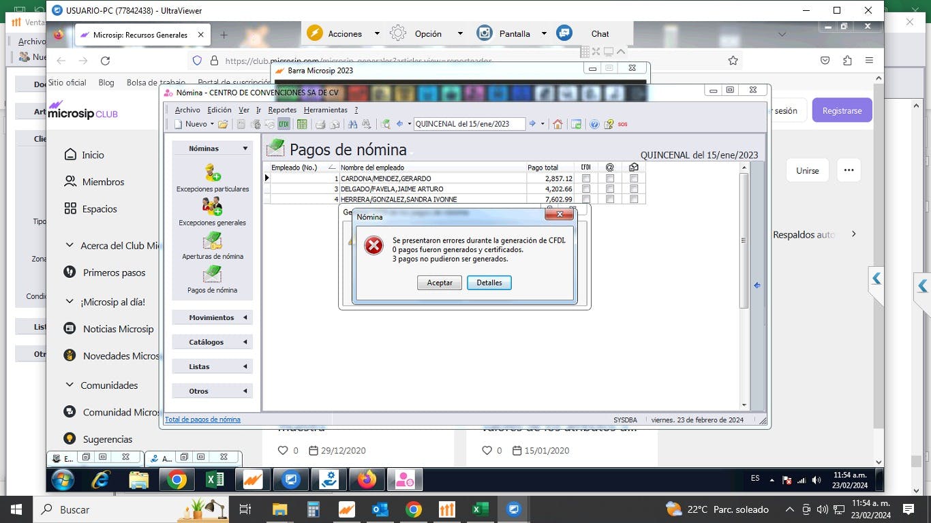The image size is (931, 523).
Task: Open the Archivo menu in Nómina
Action: tap(187, 110)
